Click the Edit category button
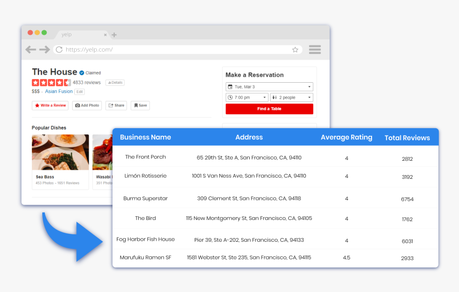Screen dimensions: 459x292 tap(80, 92)
